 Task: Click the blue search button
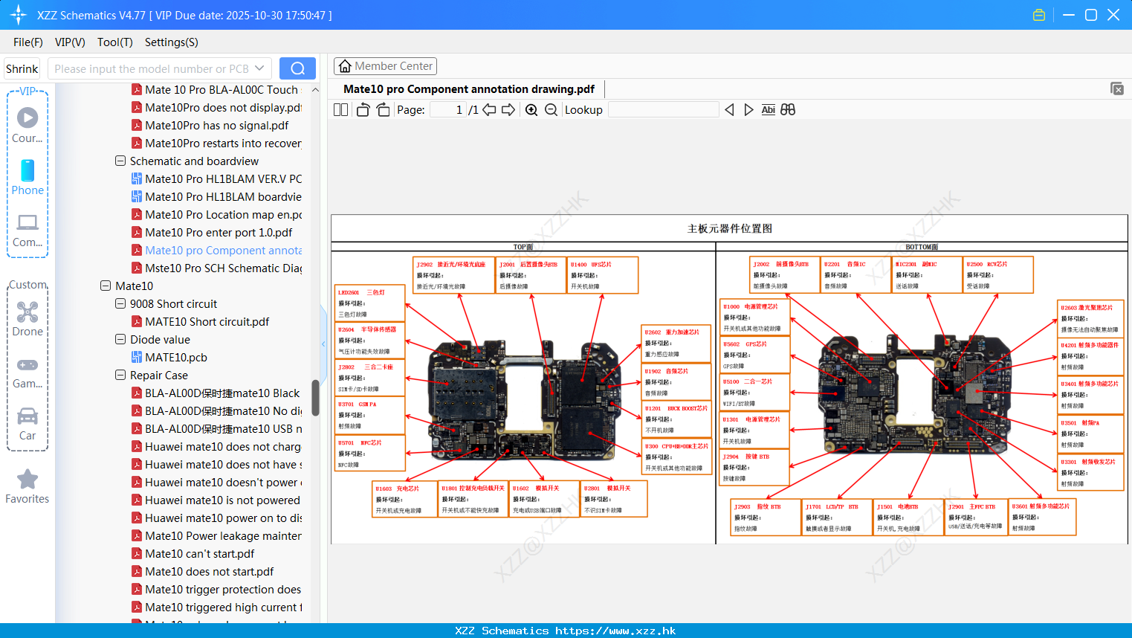(297, 68)
